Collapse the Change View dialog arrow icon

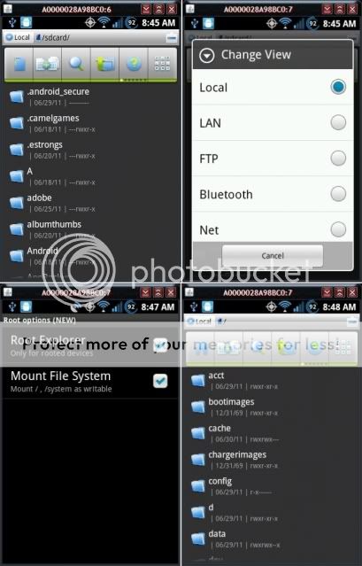coord(207,56)
